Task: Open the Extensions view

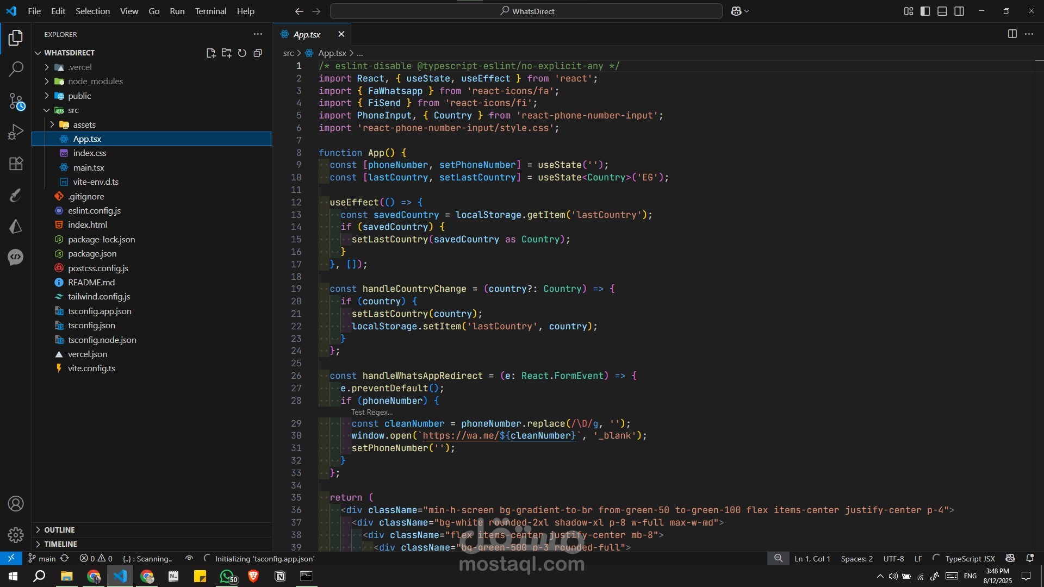Action: click(x=16, y=164)
